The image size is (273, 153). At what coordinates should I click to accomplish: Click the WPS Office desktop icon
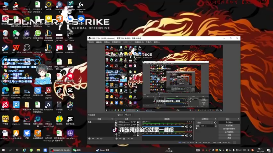coord(16,49)
